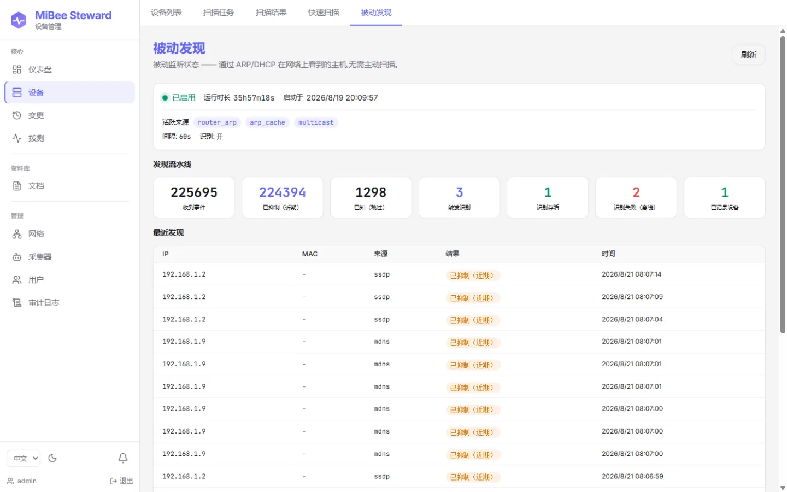Select the 设备 devices icon in sidebar

17,92
